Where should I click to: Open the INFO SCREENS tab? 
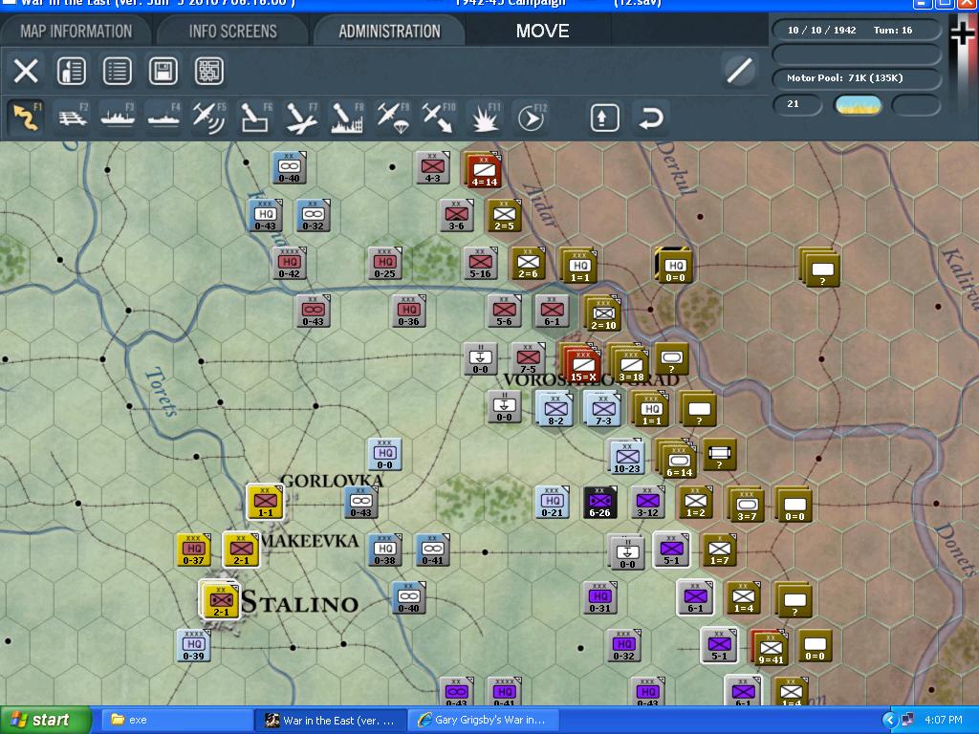pyautogui.click(x=233, y=32)
